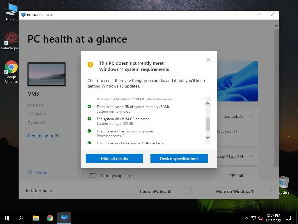Click 'The system disk is 64 GB or larger' text
This screenshot has height=224, width=298.
pos(123,119)
